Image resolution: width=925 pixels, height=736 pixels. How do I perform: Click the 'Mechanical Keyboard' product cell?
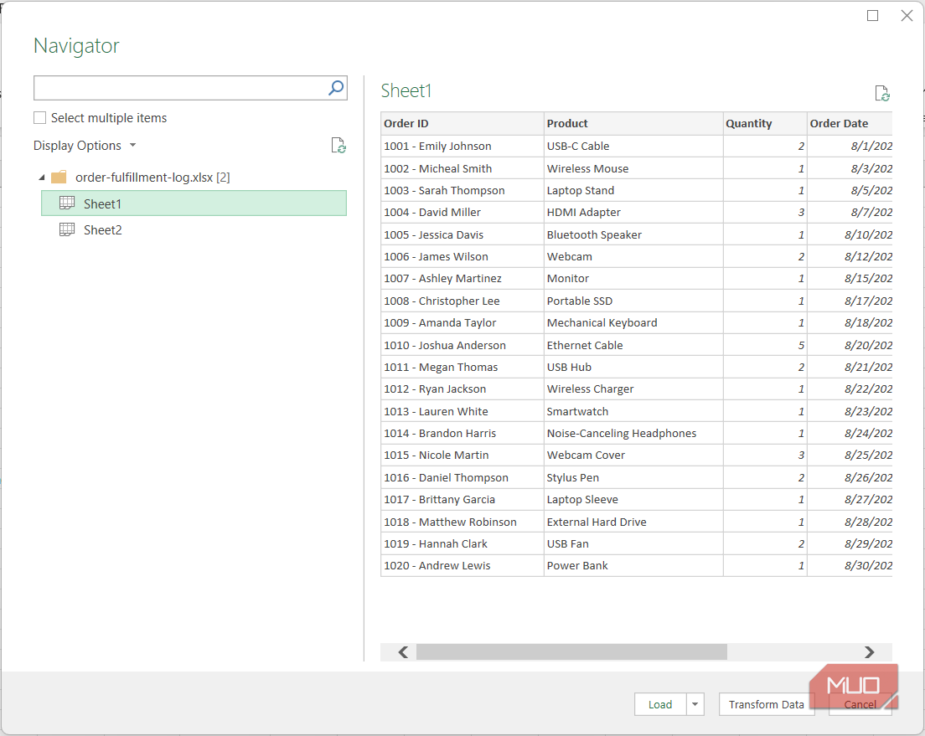633,322
